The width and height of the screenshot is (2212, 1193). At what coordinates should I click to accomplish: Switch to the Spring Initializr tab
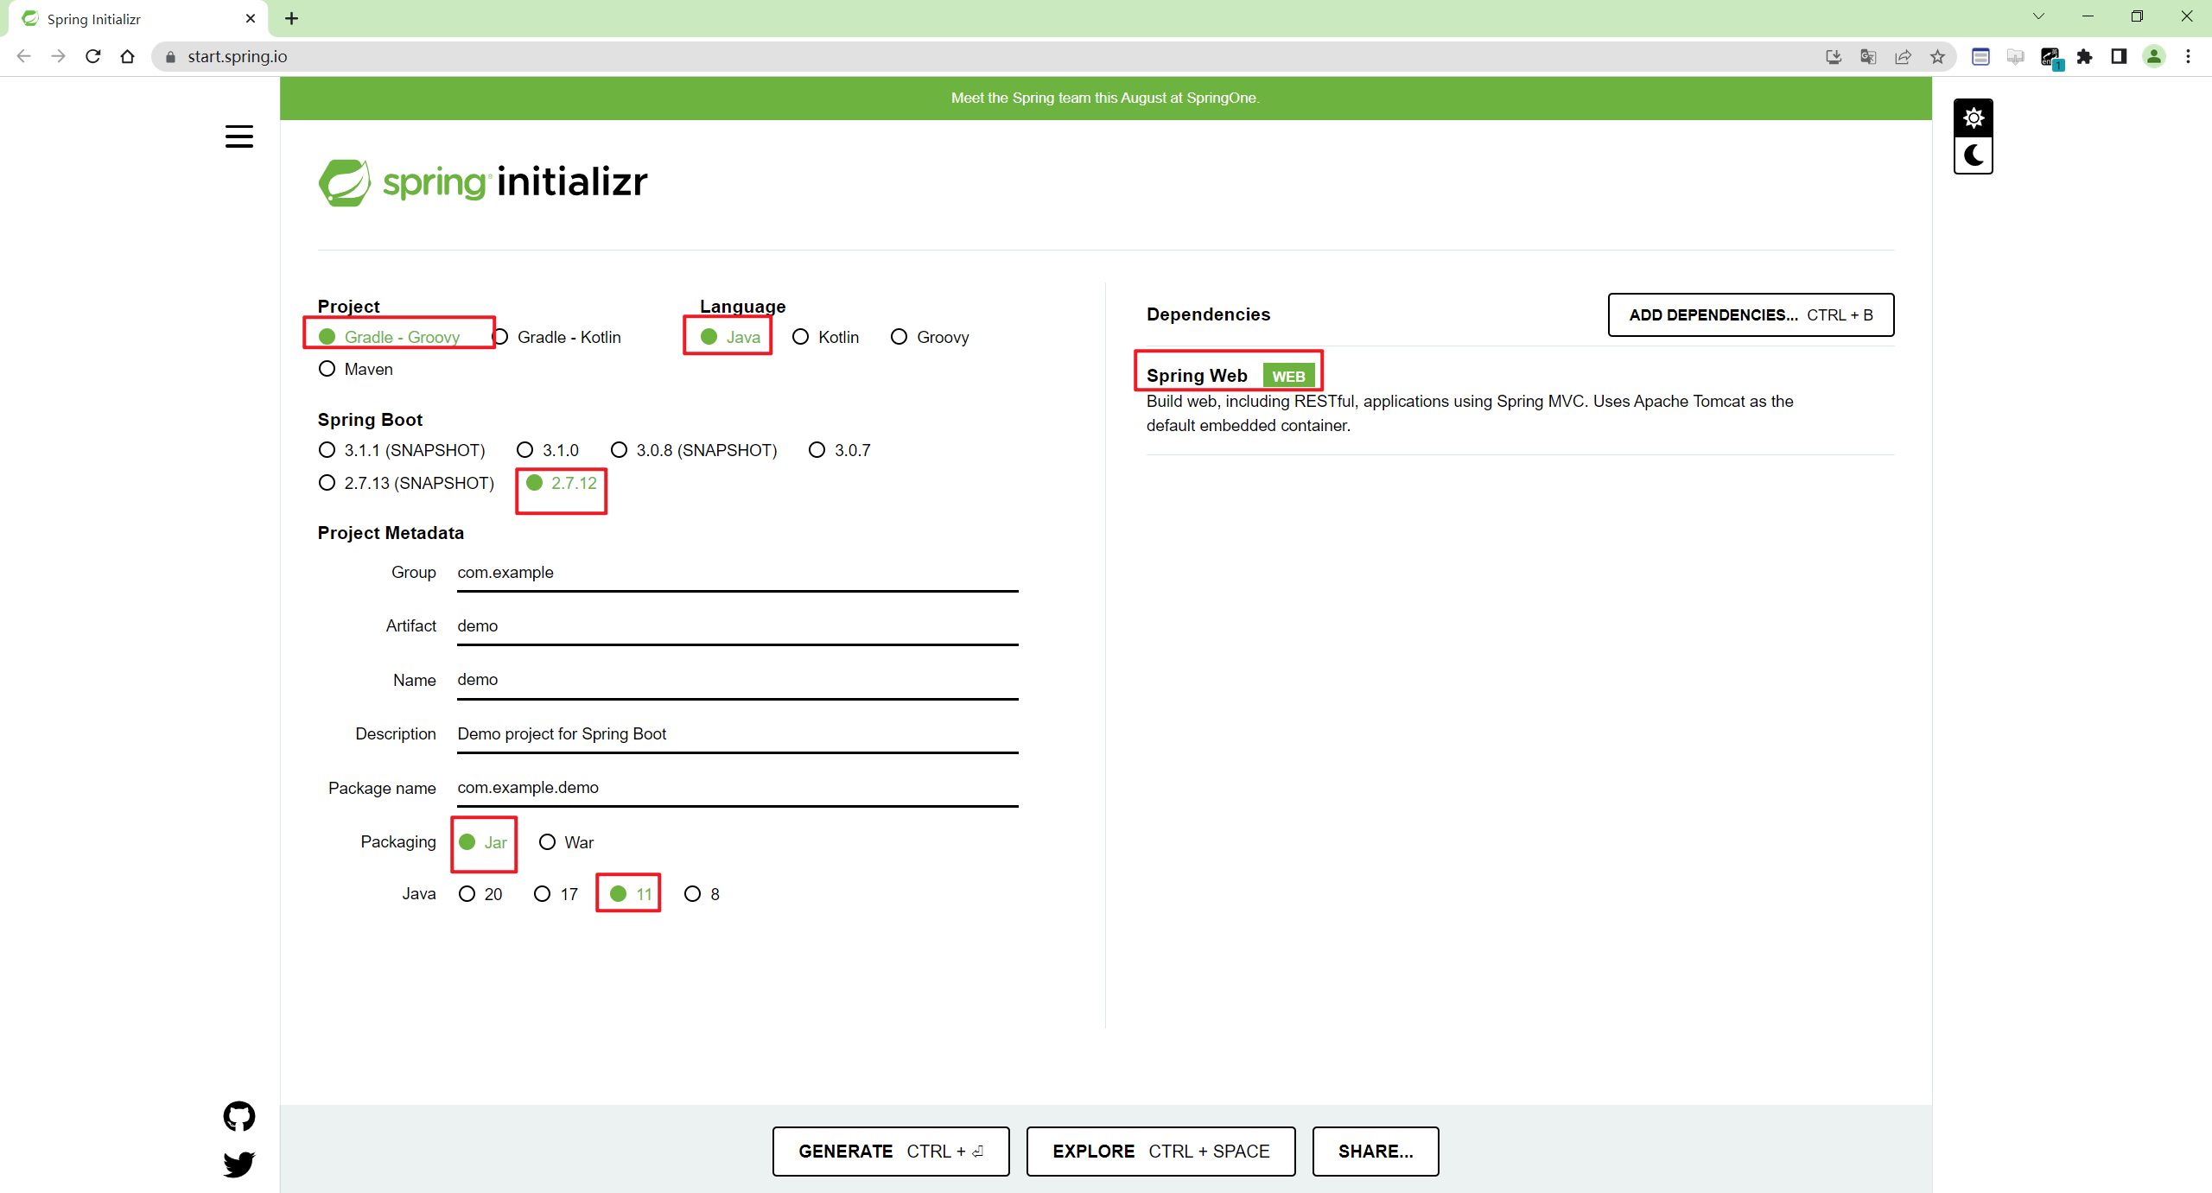pyautogui.click(x=138, y=19)
